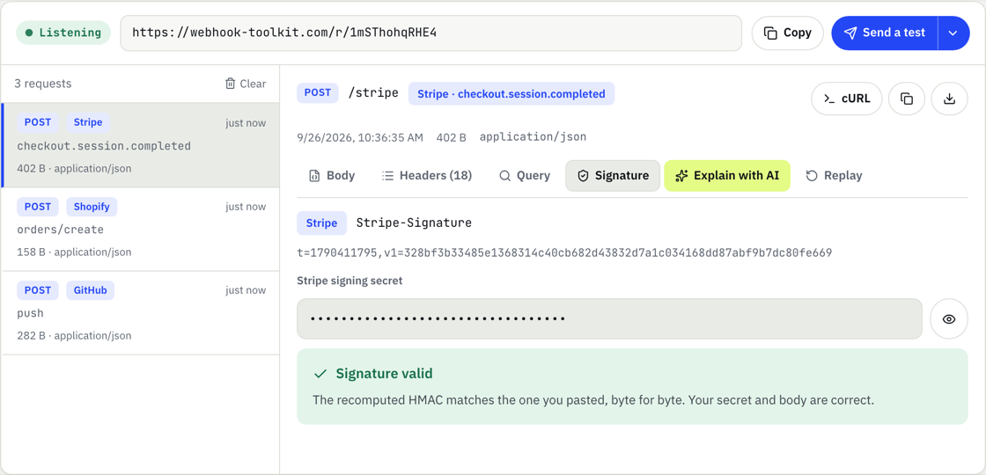Screen dimensions: 986x475
Task: Click the Stripe signing secret field
Action: point(609,319)
